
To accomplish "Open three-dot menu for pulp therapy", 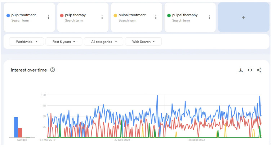I will pyautogui.click(x=102, y=17).
